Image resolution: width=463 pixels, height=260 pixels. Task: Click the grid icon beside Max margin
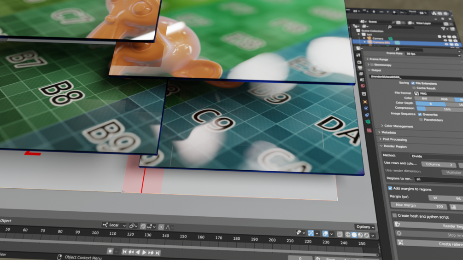[x=453, y=207]
